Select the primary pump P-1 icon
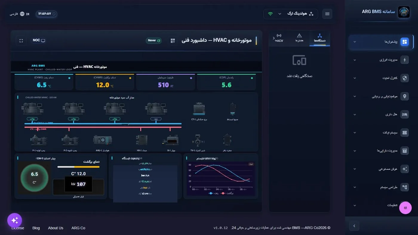418x235 pixels. tap(39, 140)
